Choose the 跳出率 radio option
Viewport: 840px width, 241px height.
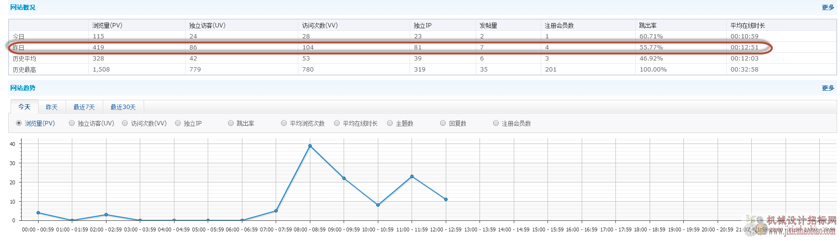tap(231, 123)
